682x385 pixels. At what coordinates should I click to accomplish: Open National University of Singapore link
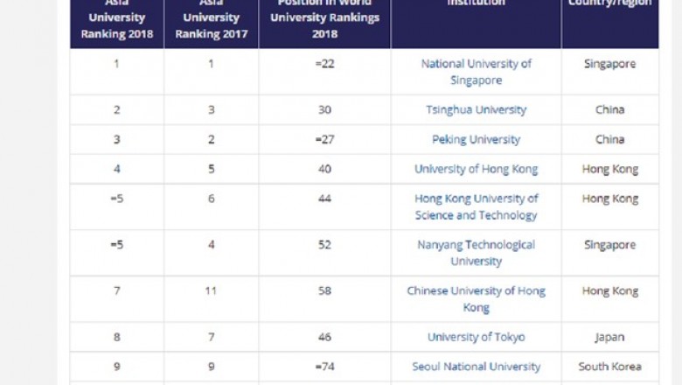tap(476, 72)
